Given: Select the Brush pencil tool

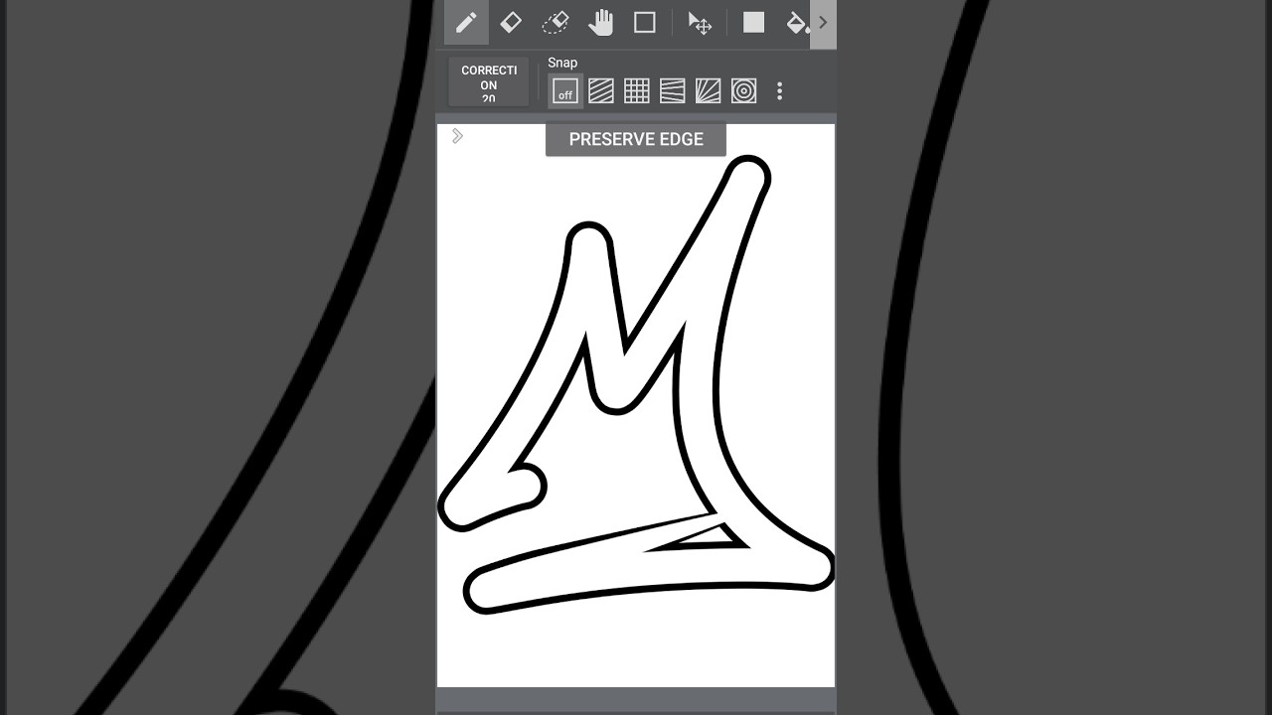Looking at the screenshot, I should point(466,22).
